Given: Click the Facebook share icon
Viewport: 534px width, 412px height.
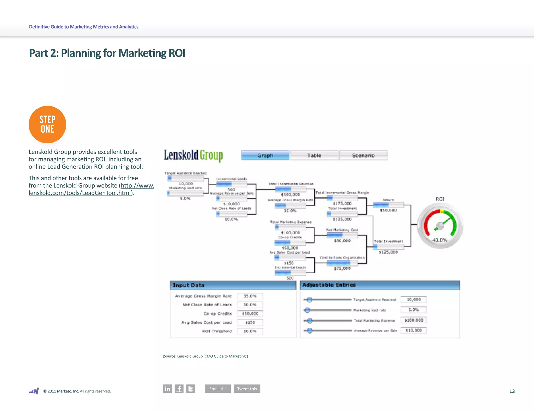Looking at the screenshot, I should point(179,389).
